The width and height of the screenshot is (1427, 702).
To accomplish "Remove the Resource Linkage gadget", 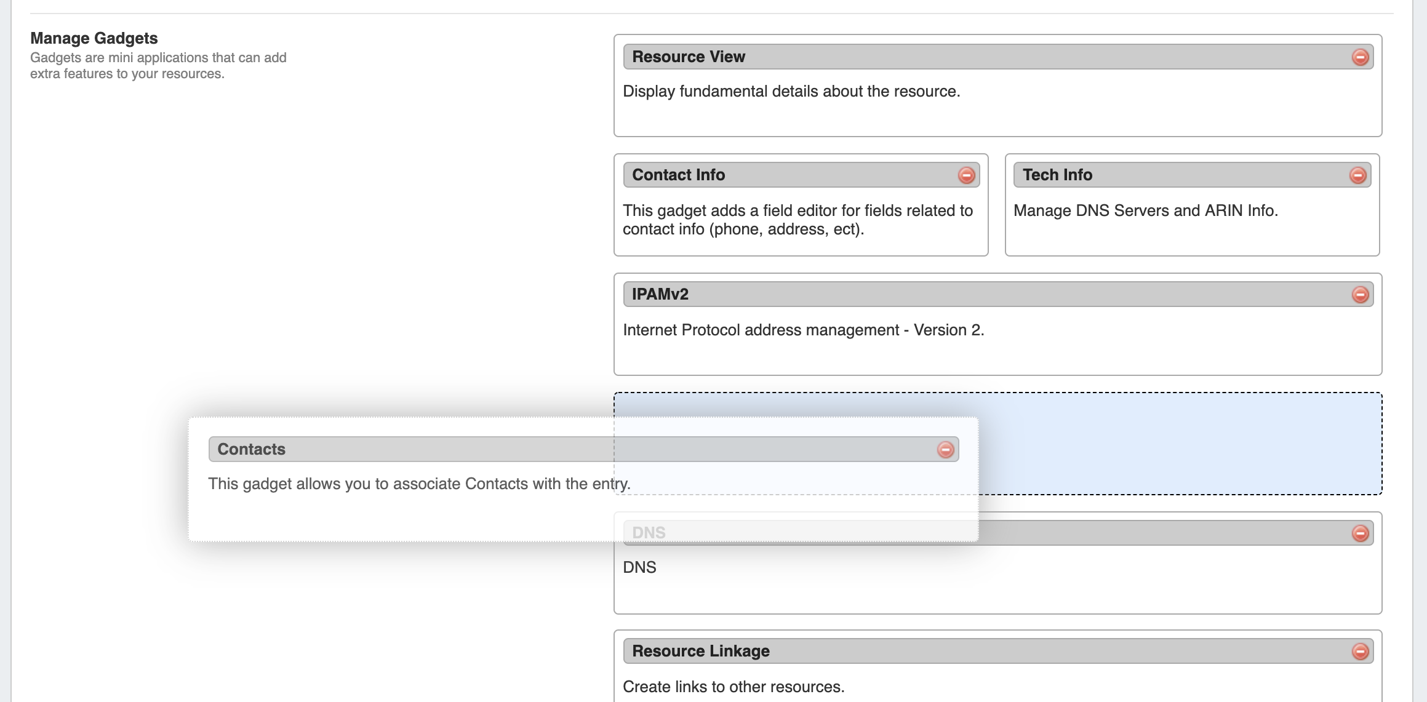I will 1360,652.
